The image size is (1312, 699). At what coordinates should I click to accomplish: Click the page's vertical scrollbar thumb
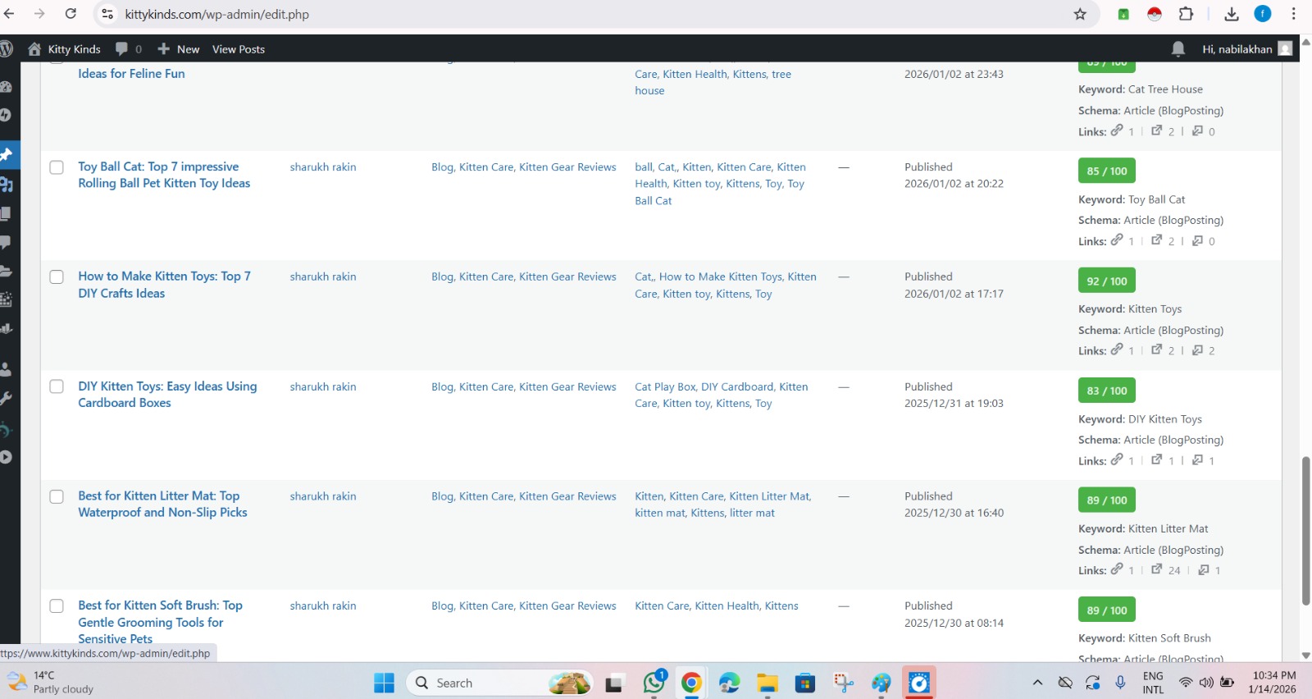click(x=1305, y=530)
